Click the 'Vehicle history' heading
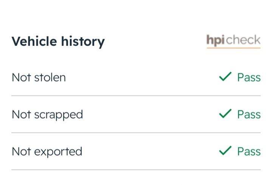This screenshot has height=185, width=272. [x=58, y=41]
